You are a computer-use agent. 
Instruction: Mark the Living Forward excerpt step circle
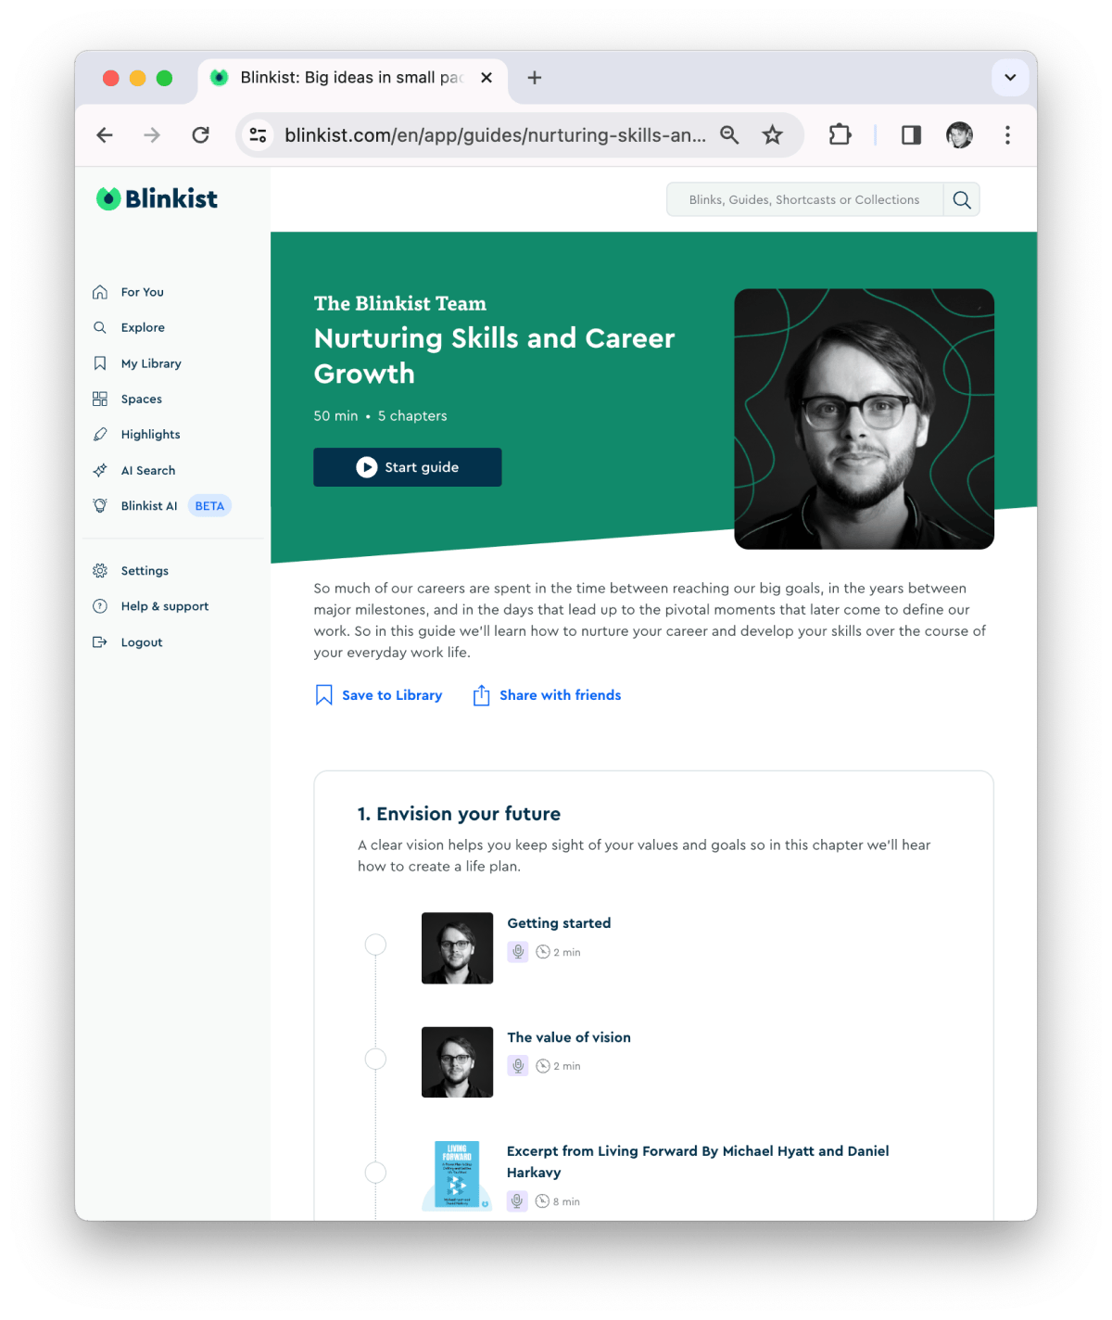pos(375,1173)
